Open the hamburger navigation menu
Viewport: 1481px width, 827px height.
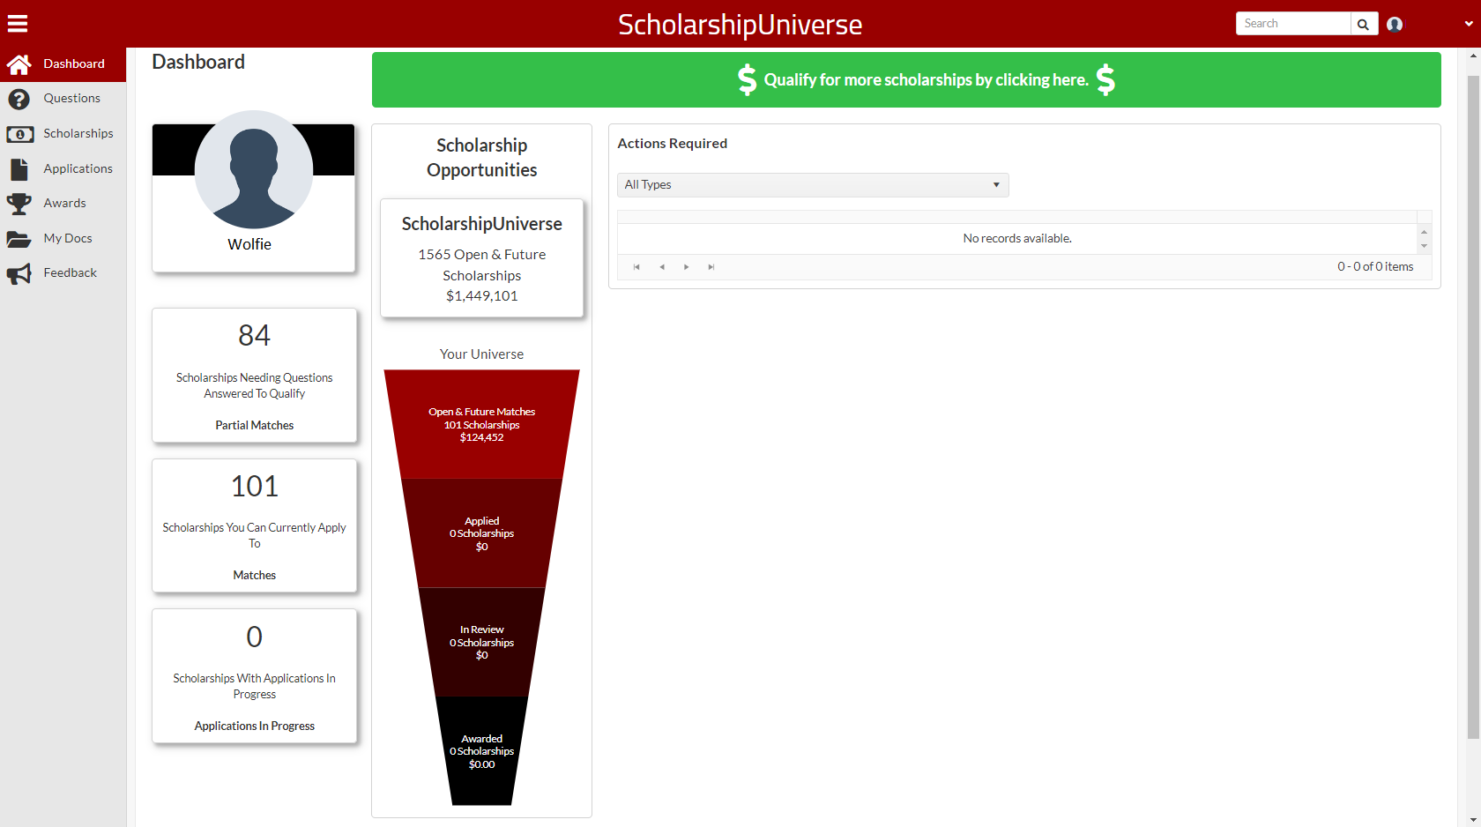(x=18, y=23)
